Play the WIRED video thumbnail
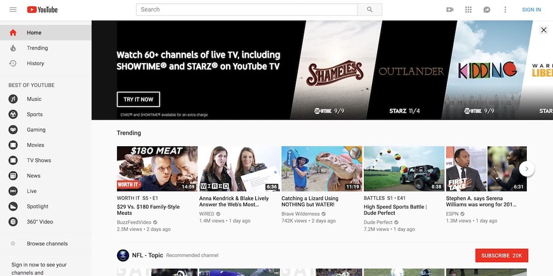This screenshot has width=553, height=276. [239, 169]
